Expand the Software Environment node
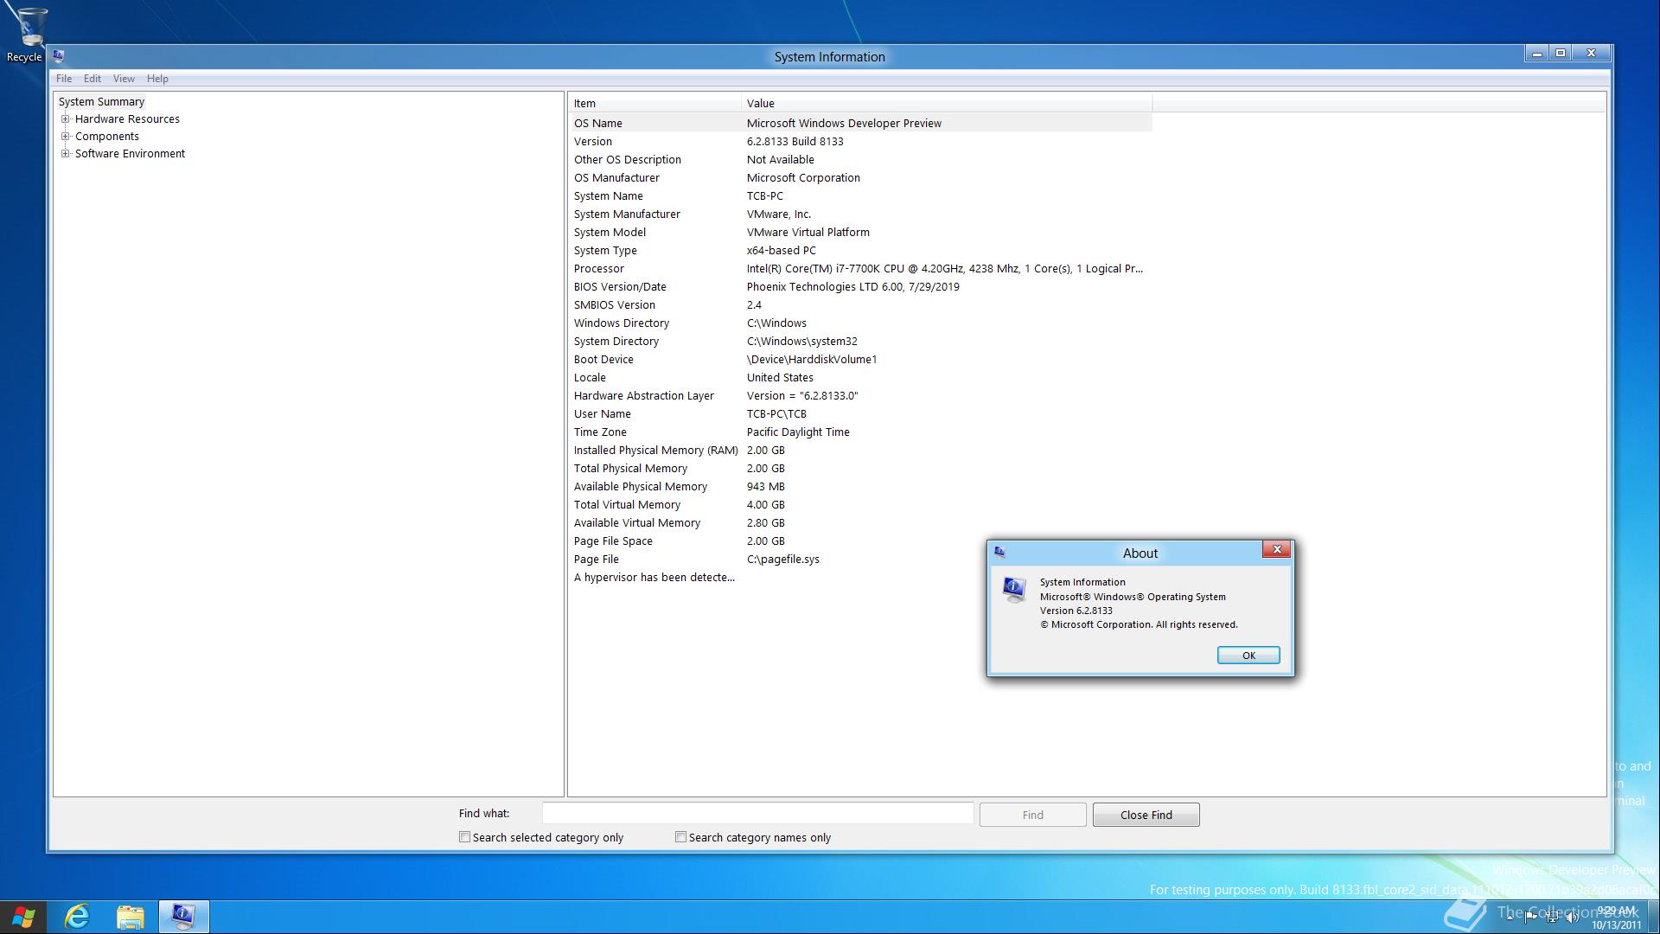 (65, 154)
